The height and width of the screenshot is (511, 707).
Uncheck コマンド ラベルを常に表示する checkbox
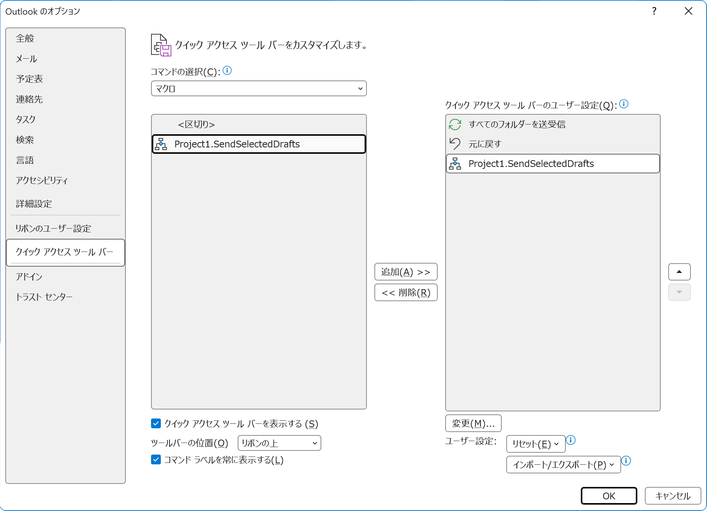(x=156, y=459)
